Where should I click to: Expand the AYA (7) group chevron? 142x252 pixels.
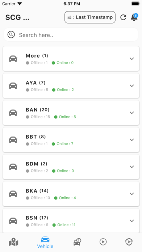pyautogui.click(x=132, y=86)
